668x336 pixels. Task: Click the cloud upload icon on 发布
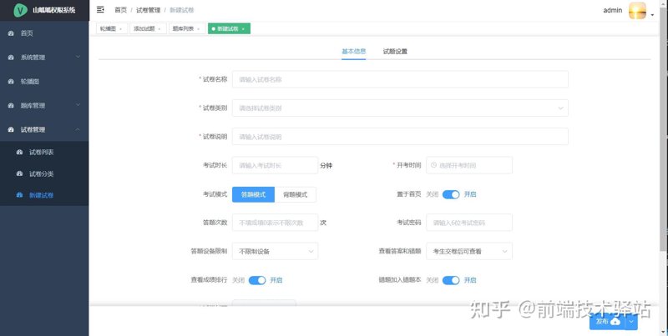(615, 322)
